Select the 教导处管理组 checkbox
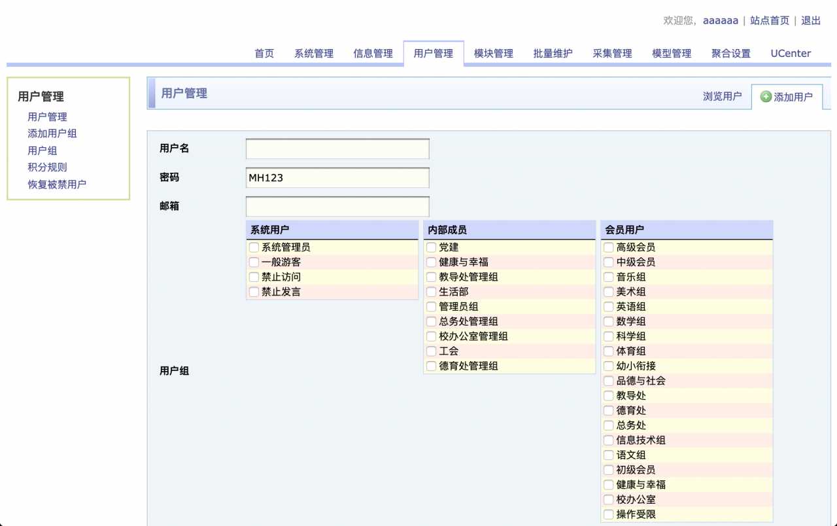This screenshot has height=526, width=837. (x=431, y=277)
